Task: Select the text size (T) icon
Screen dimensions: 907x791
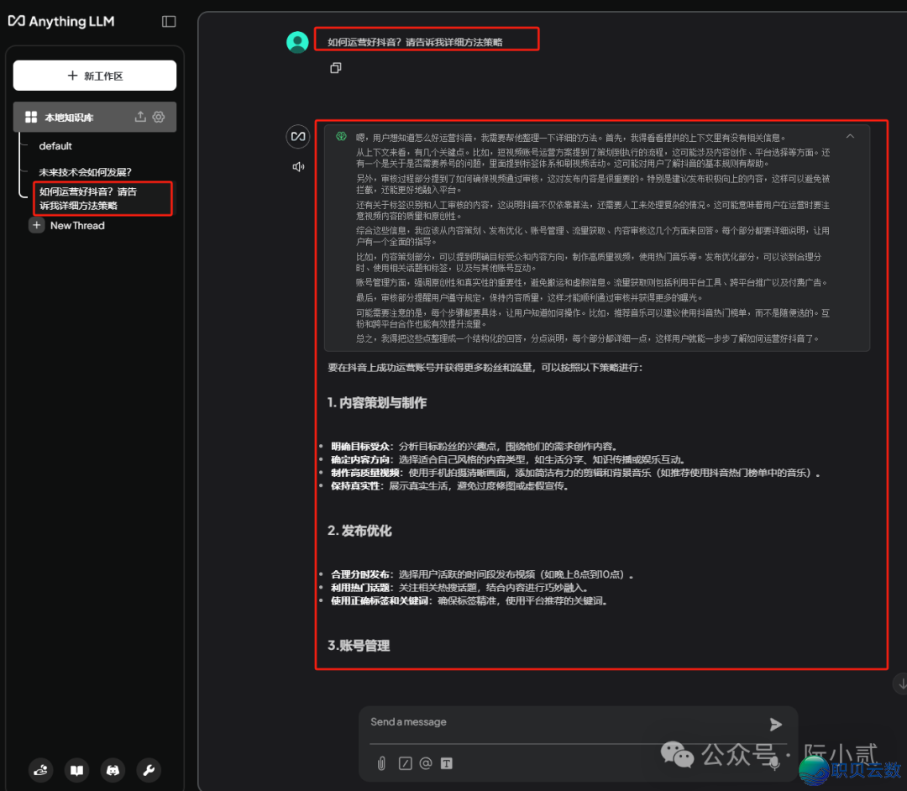Action: (445, 764)
